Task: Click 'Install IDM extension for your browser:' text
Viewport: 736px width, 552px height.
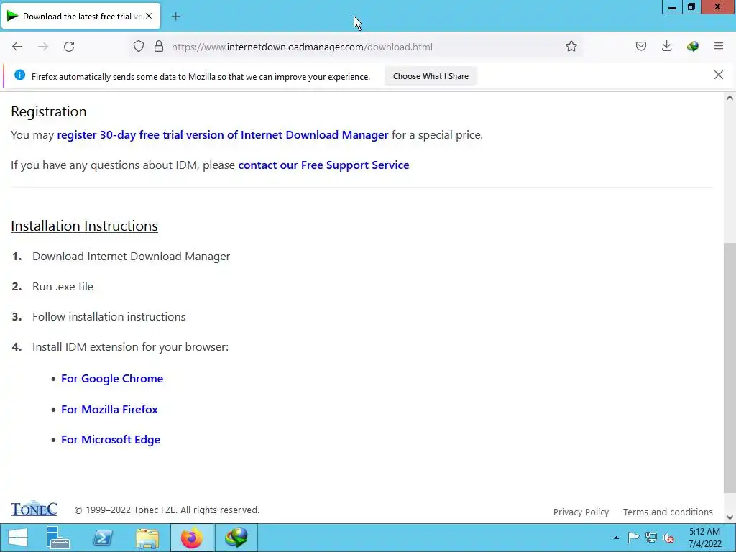Action: tap(131, 347)
